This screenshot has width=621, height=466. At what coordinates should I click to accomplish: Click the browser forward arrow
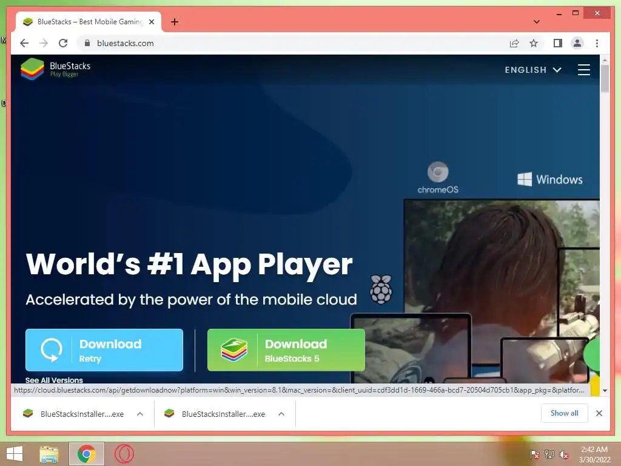coord(44,43)
